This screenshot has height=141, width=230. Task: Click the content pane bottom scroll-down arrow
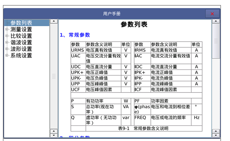tap(216, 135)
